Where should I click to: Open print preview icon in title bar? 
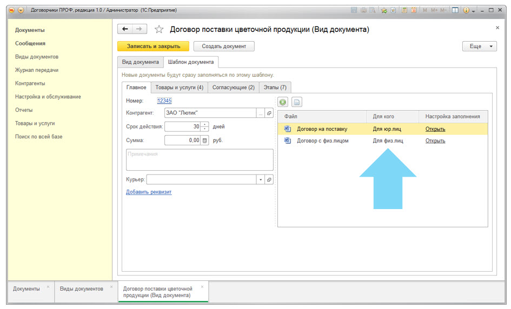[x=372, y=10]
